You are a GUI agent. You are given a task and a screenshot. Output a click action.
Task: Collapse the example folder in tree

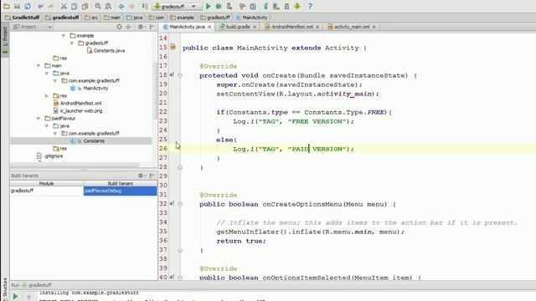(64, 35)
